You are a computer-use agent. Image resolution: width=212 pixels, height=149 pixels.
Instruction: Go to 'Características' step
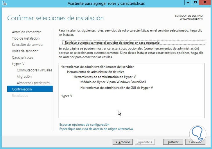coord(22,57)
